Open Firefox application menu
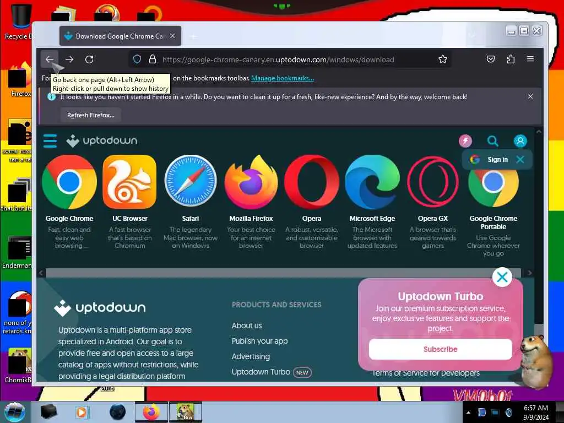The width and height of the screenshot is (564, 423). (x=530, y=59)
